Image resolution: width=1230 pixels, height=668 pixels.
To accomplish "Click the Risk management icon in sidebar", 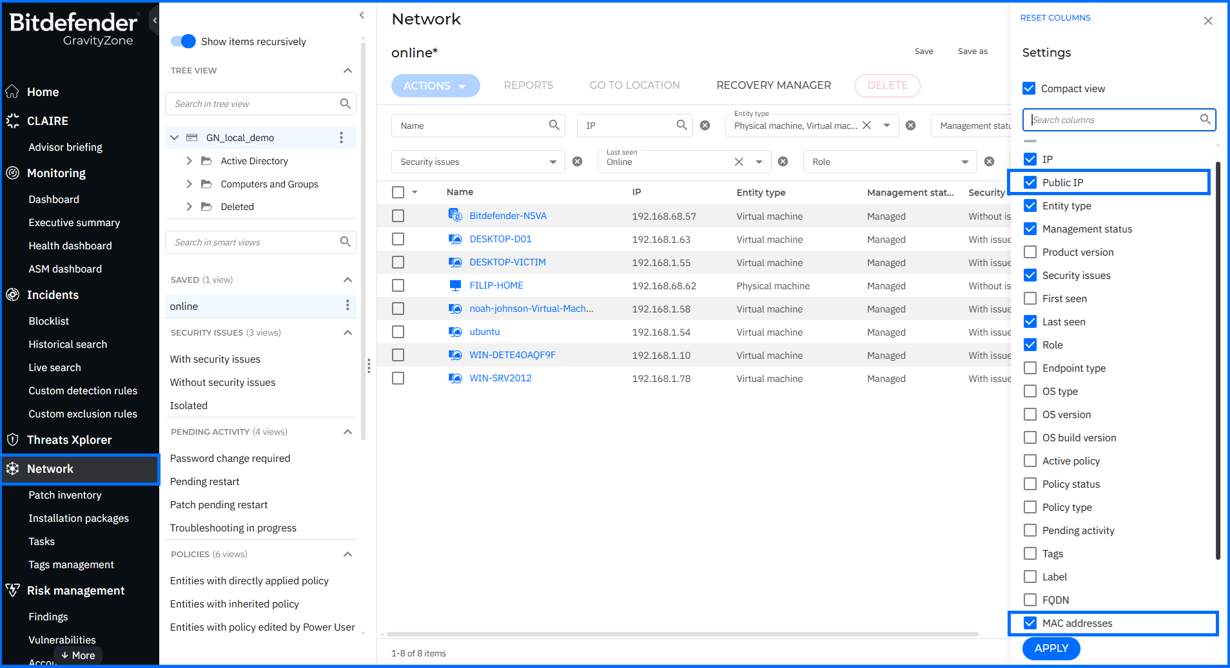I will point(12,591).
